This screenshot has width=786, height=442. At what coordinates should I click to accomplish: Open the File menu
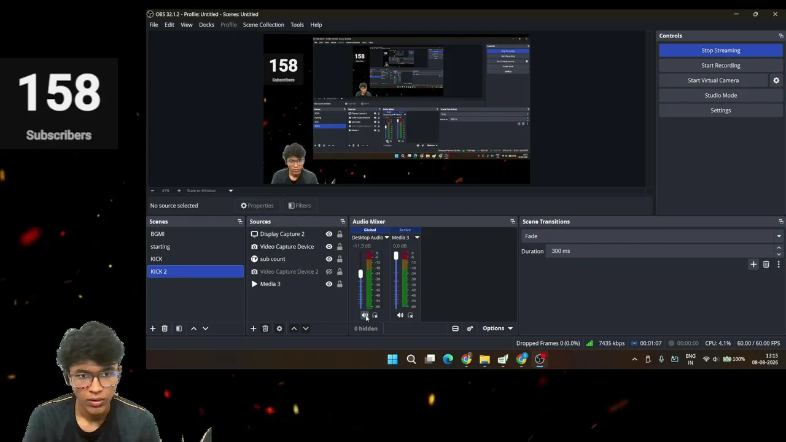click(154, 25)
